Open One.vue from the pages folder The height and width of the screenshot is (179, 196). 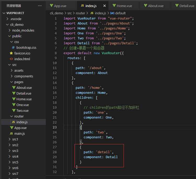pyautogui.click(x=22, y=105)
